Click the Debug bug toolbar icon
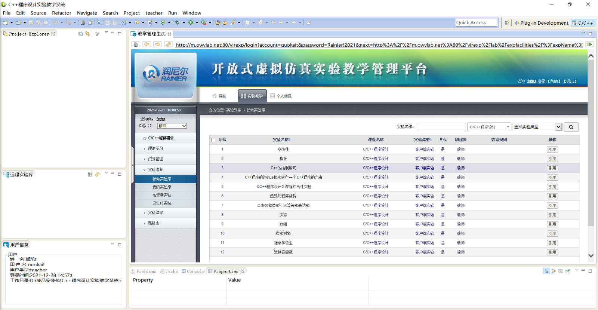Screen dimensions: 598x310 click(x=178, y=23)
